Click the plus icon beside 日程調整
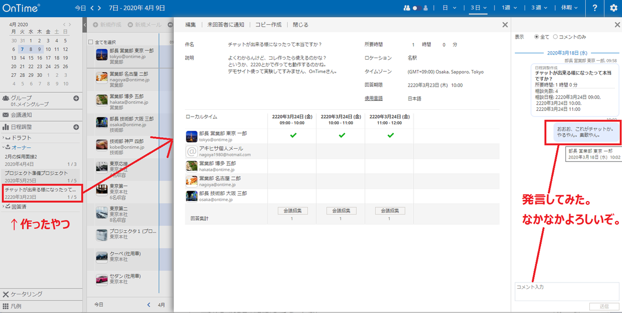622x313 pixels. click(76, 126)
